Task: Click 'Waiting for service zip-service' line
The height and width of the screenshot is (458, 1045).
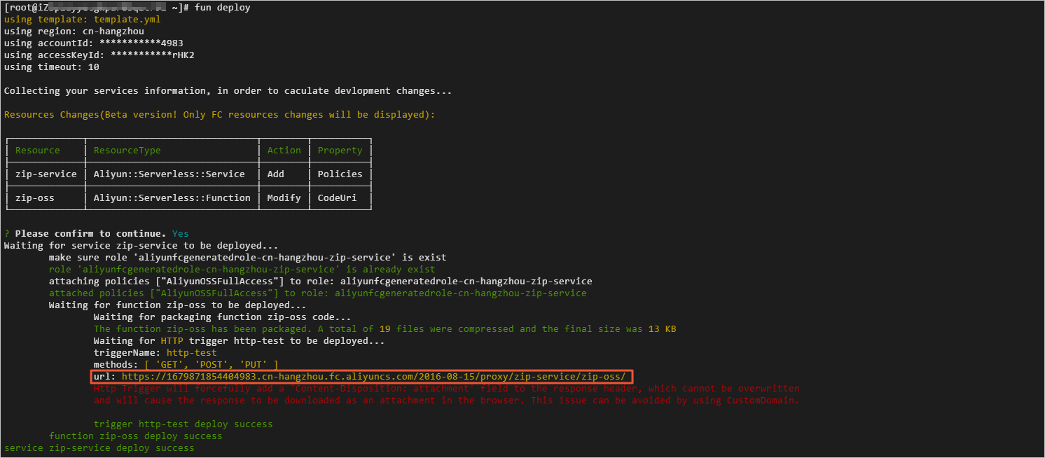Action: coord(141,246)
